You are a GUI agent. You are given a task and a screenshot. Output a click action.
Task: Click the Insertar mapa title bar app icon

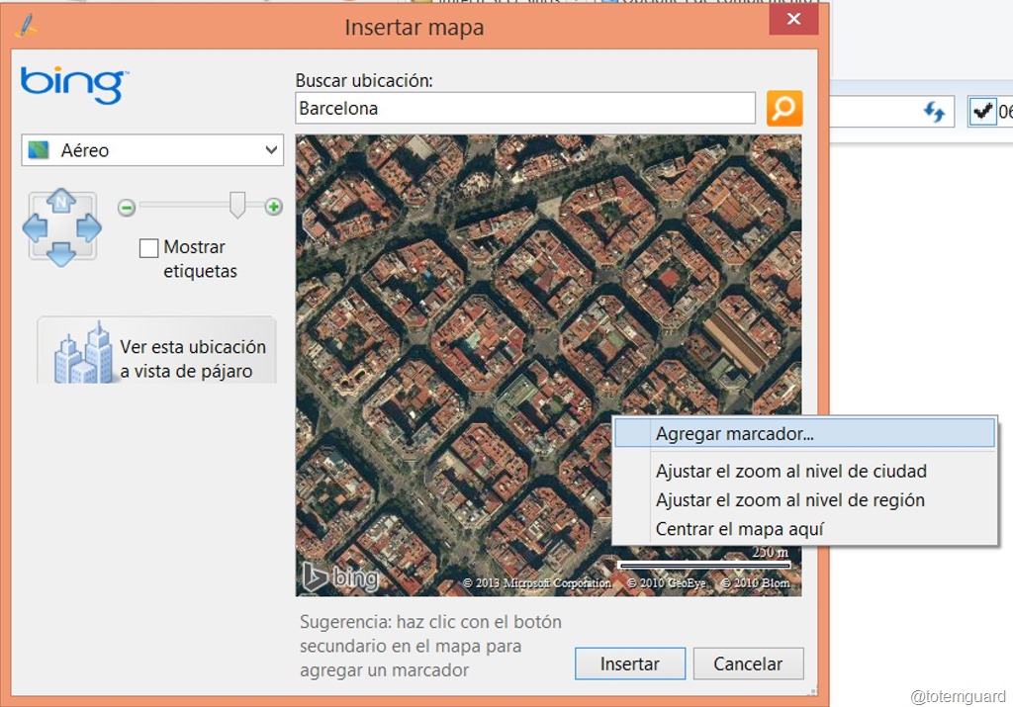(27, 27)
